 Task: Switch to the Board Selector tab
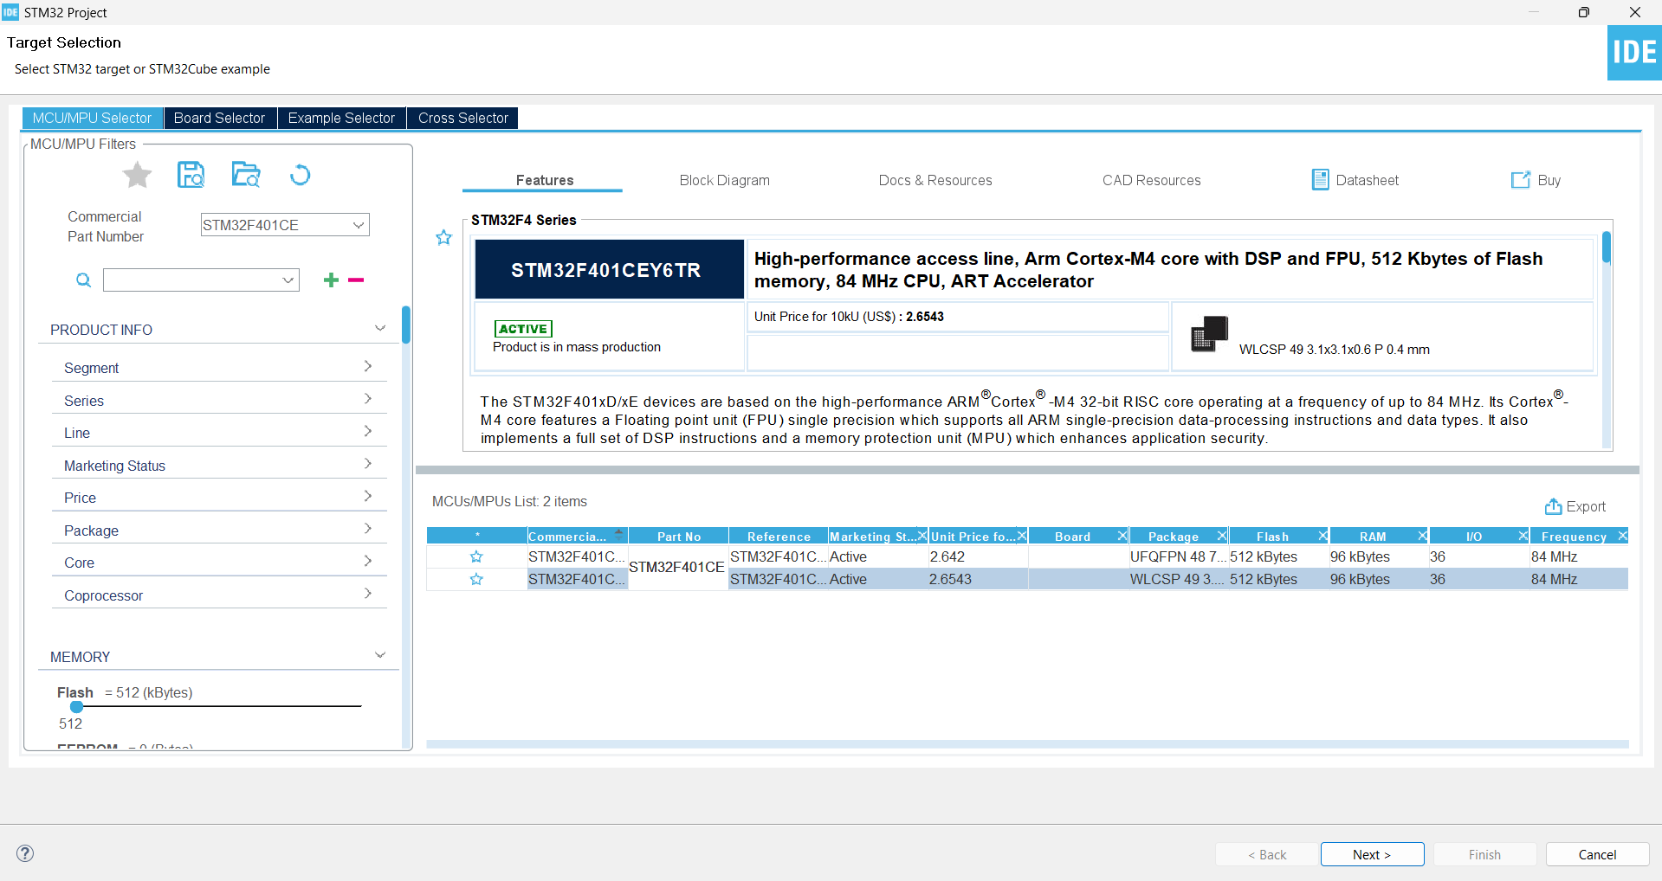(x=219, y=118)
